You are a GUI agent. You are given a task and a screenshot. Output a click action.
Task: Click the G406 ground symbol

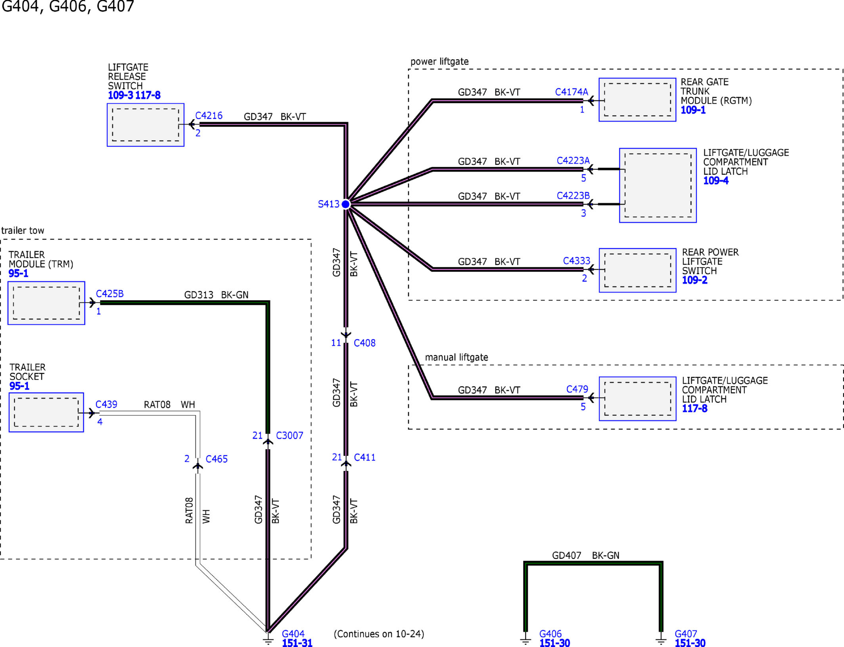coord(525,639)
